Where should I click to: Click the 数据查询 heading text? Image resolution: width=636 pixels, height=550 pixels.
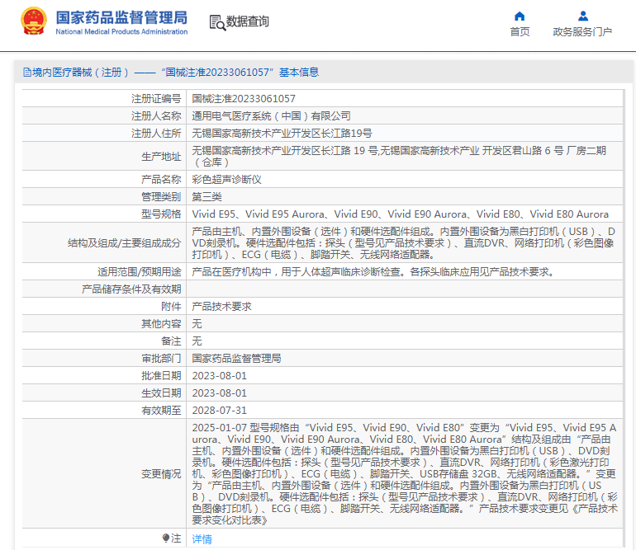click(248, 21)
